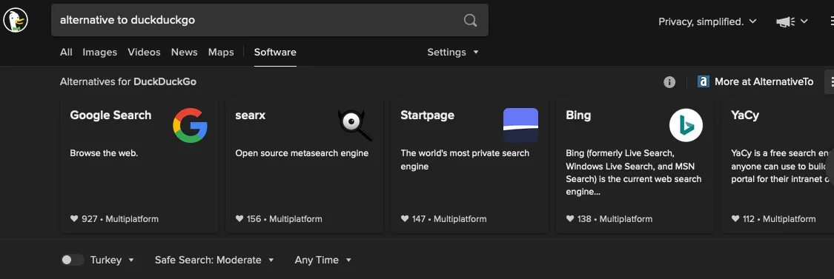The width and height of the screenshot is (834, 279).
Task: Click 'The world's most private search engine' text
Action: tap(465, 159)
